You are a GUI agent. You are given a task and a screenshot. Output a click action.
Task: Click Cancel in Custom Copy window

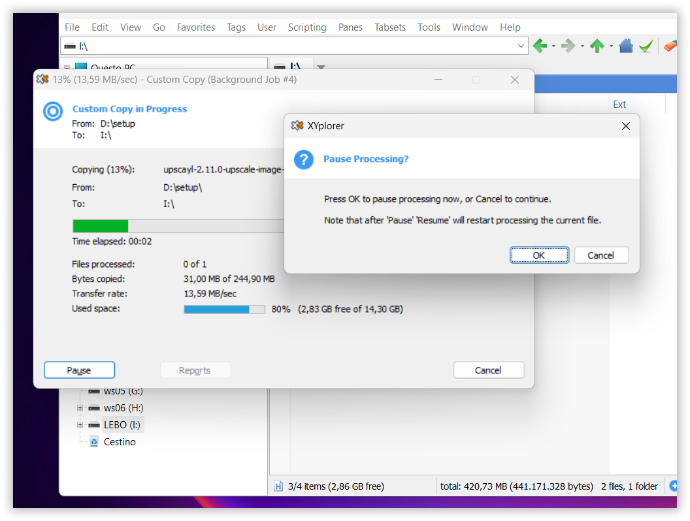[488, 370]
